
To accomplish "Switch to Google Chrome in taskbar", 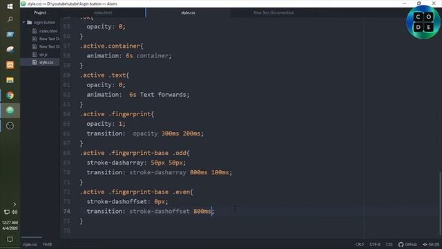I will point(10,95).
